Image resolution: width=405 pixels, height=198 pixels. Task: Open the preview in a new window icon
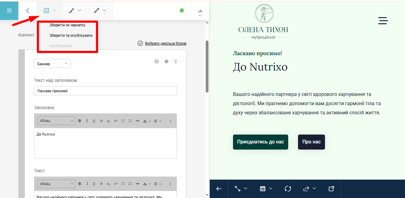coord(331,189)
